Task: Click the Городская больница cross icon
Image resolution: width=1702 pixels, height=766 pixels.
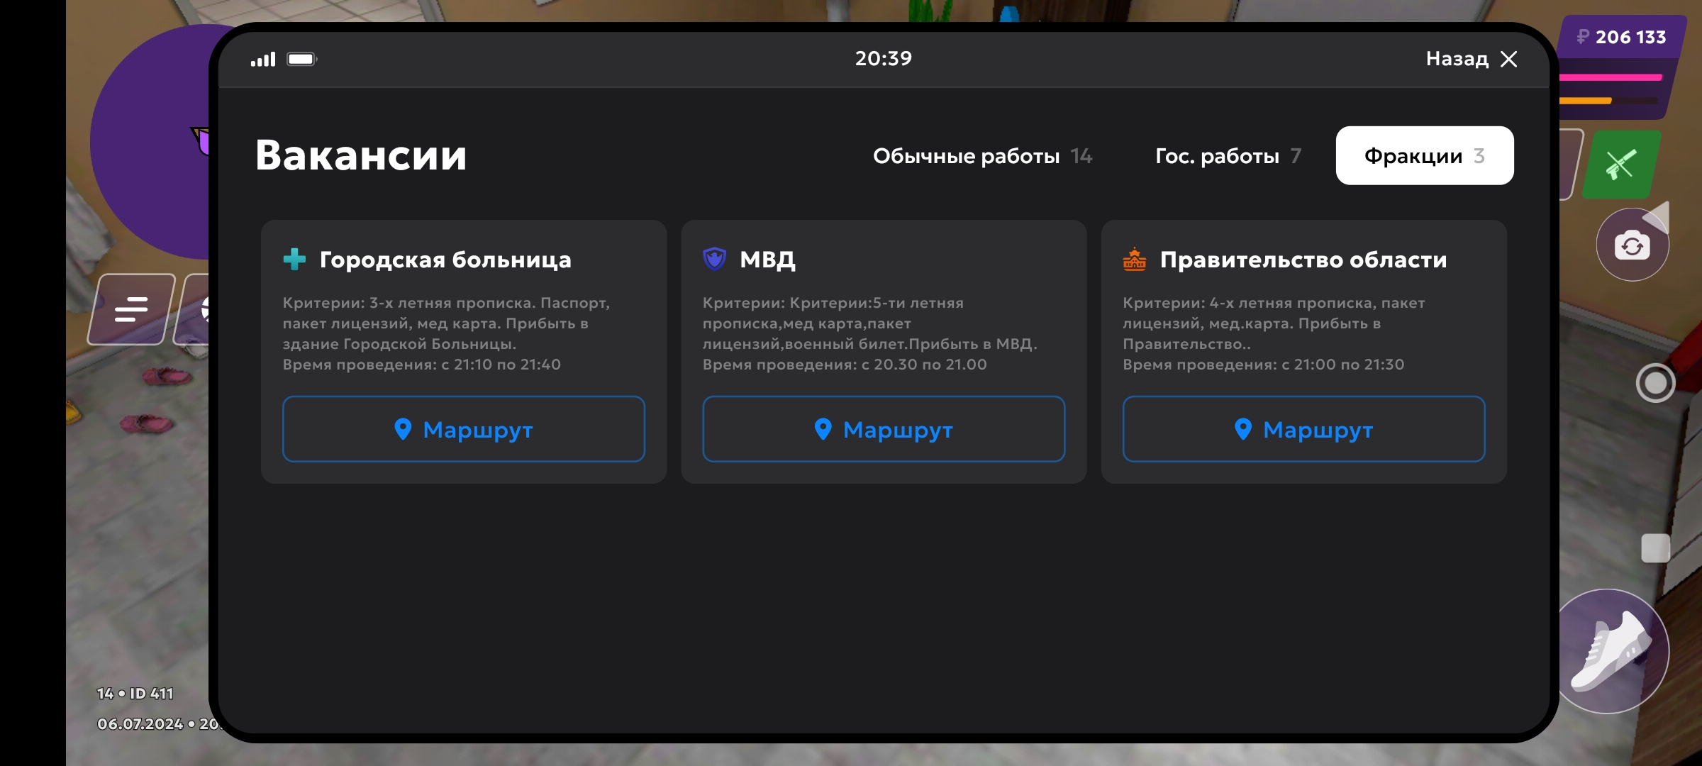Action: tap(294, 259)
